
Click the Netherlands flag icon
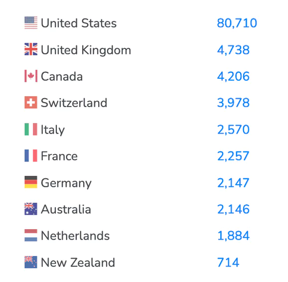31,235
